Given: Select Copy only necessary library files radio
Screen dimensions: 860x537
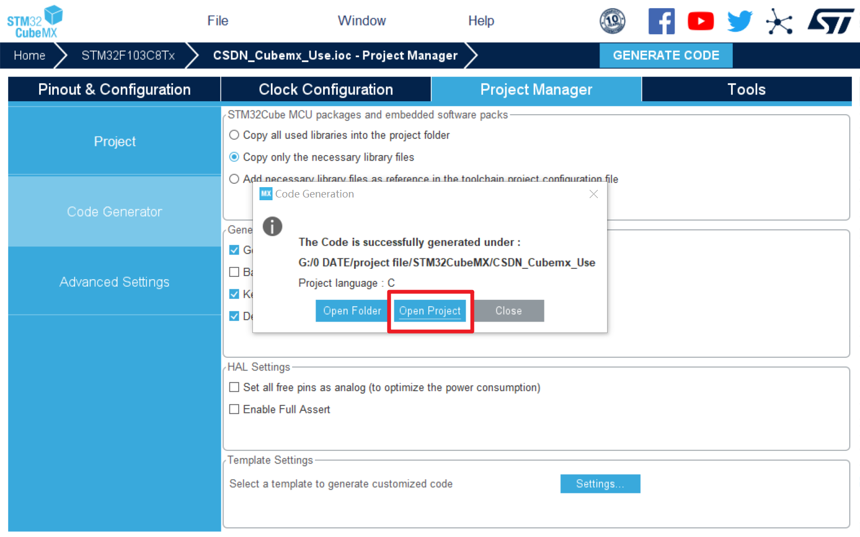Looking at the screenshot, I should point(234,157).
